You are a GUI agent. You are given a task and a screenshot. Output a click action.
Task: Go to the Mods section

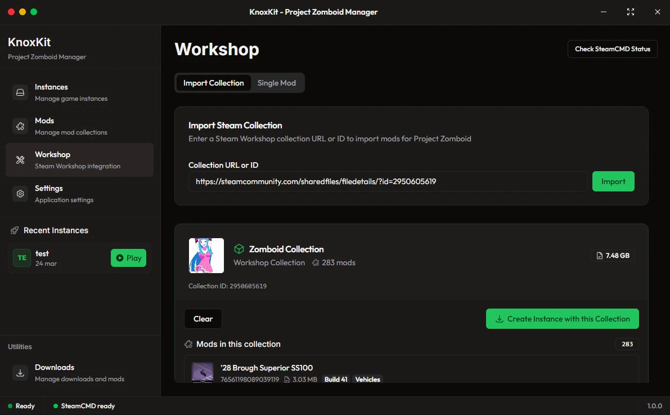tap(79, 126)
